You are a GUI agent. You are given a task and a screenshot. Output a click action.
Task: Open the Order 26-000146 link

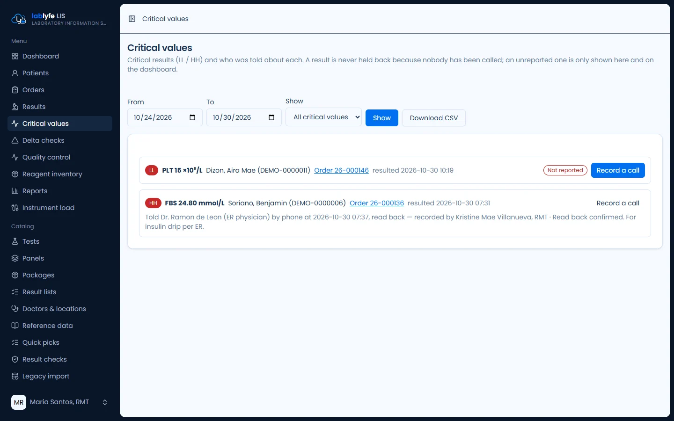(x=341, y=170)
